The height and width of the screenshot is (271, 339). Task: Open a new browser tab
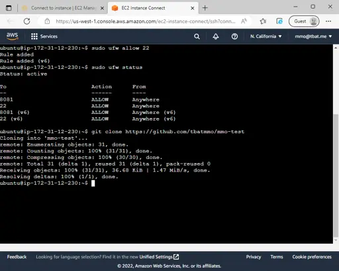tap(205, 8)
